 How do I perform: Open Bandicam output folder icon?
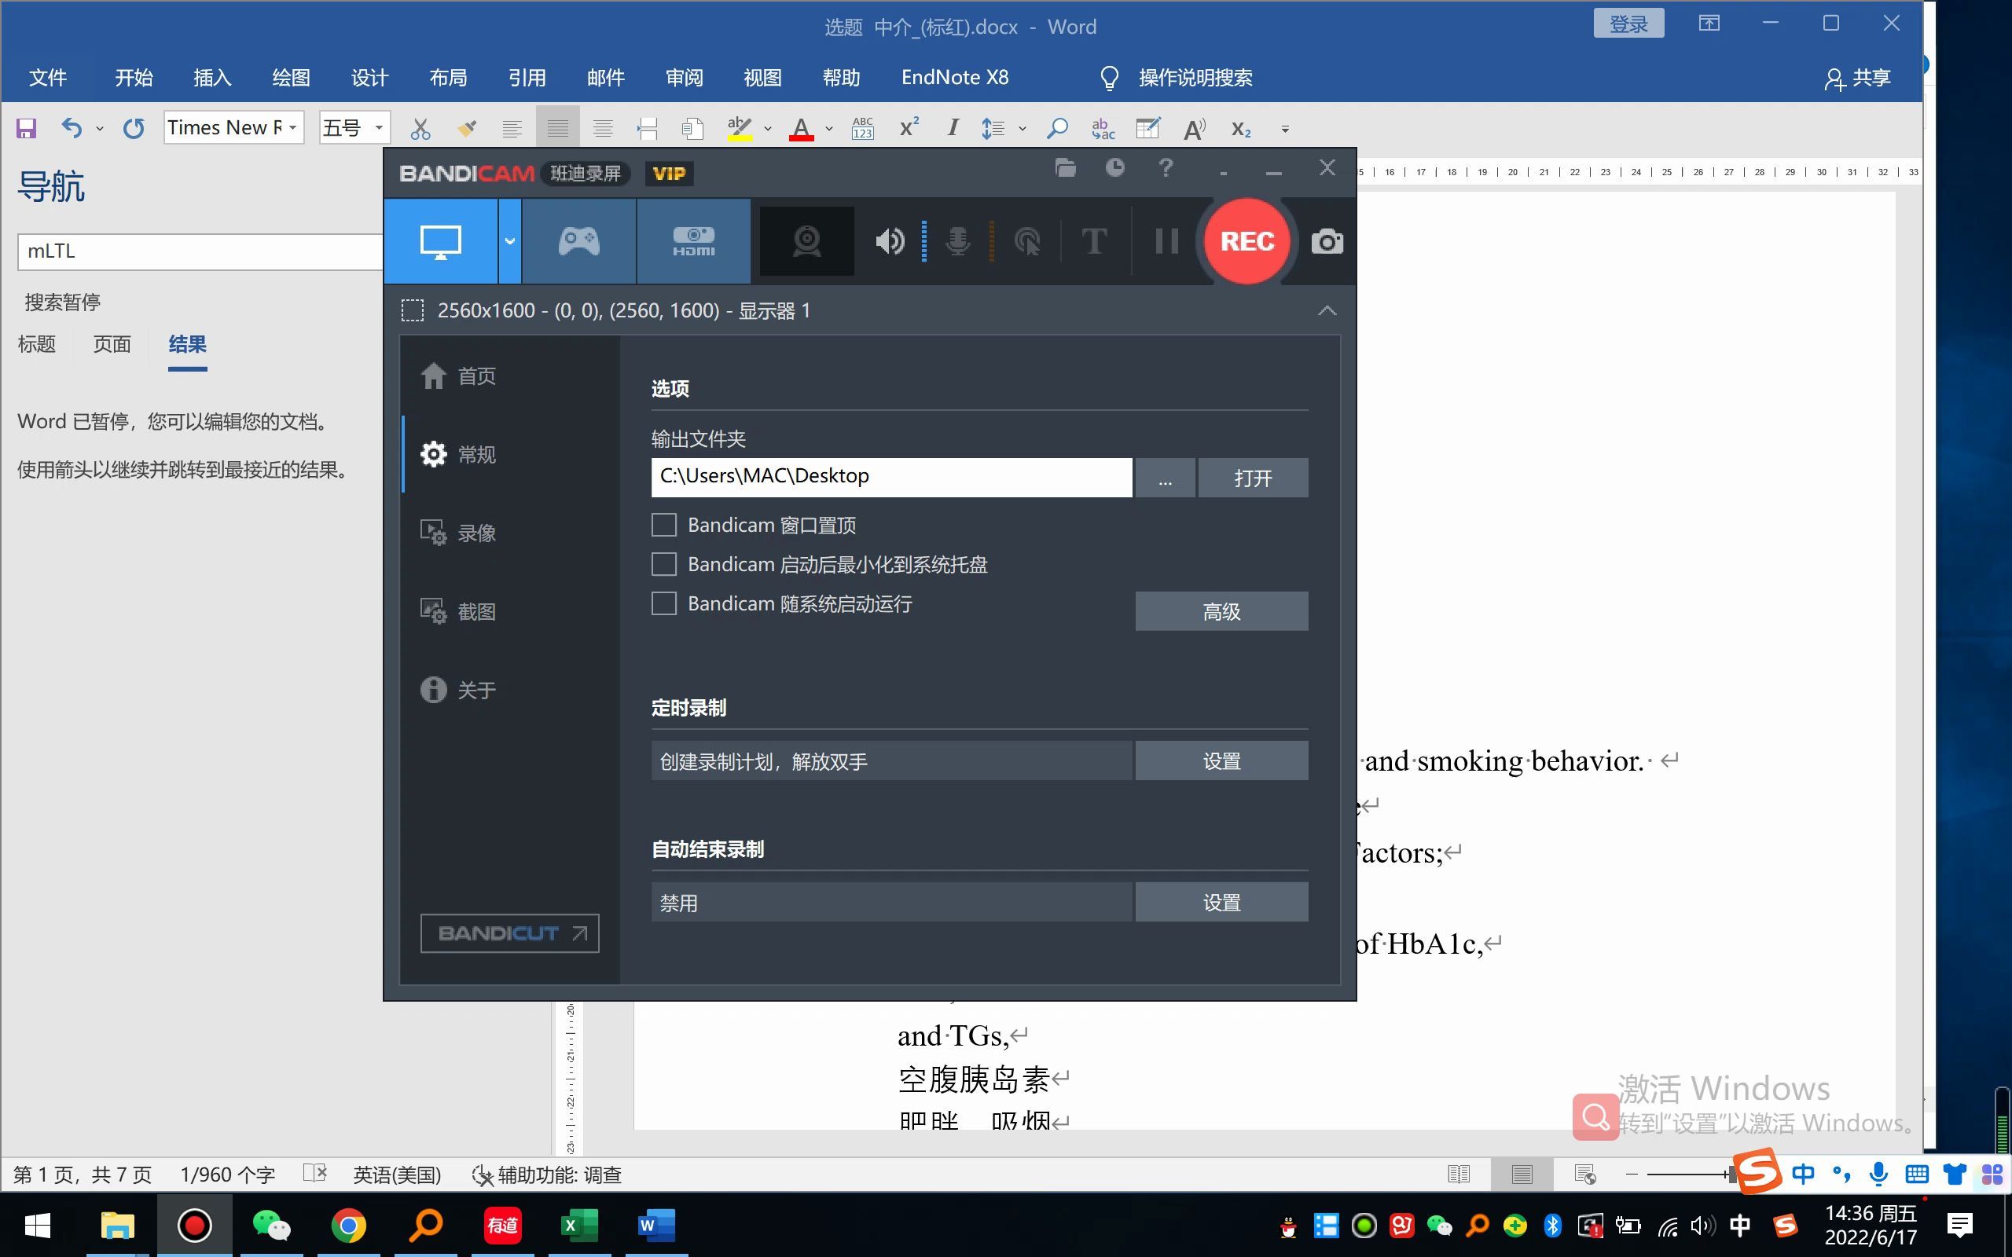pyautogui.click(x=1065, y=168)
